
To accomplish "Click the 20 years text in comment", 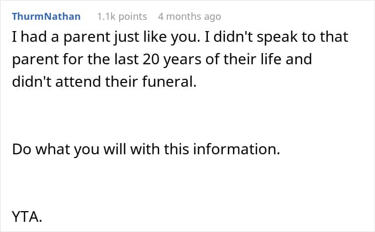I will point(172,59).
